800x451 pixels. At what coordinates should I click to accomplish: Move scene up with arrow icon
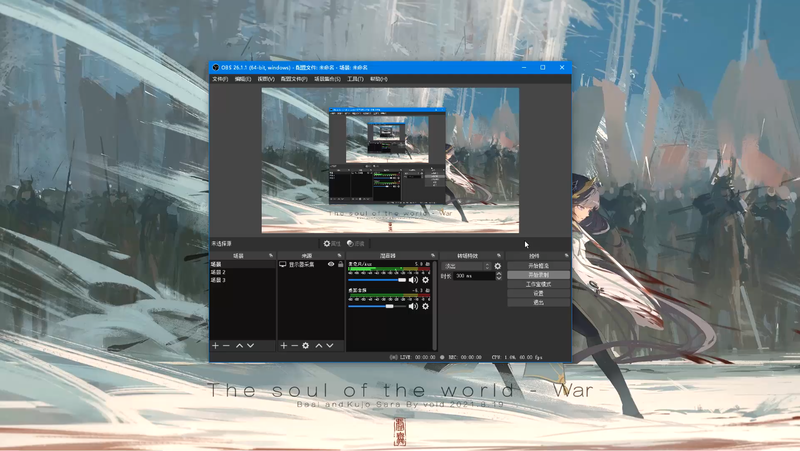(x=239, y=345)
